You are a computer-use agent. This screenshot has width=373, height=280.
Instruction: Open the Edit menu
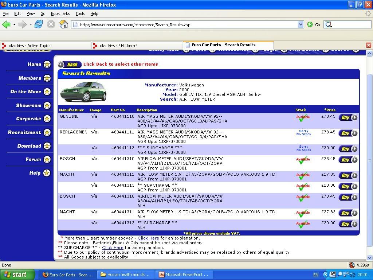pos(17,13)
